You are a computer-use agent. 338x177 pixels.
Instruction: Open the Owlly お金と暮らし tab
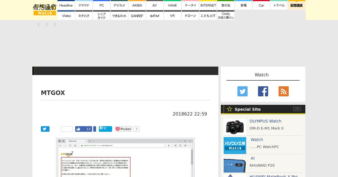[x=226, y=15]
